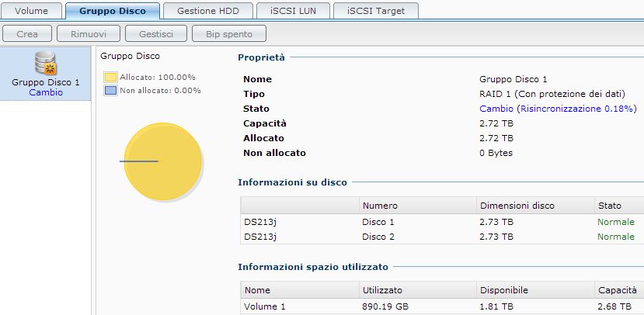Open the Gestione HDD tab
644x315 pixels.
click(208, 11)
